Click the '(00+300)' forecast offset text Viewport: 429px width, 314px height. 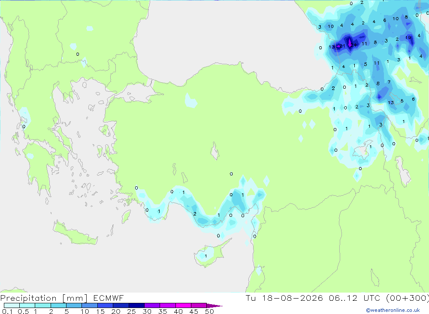408,298
